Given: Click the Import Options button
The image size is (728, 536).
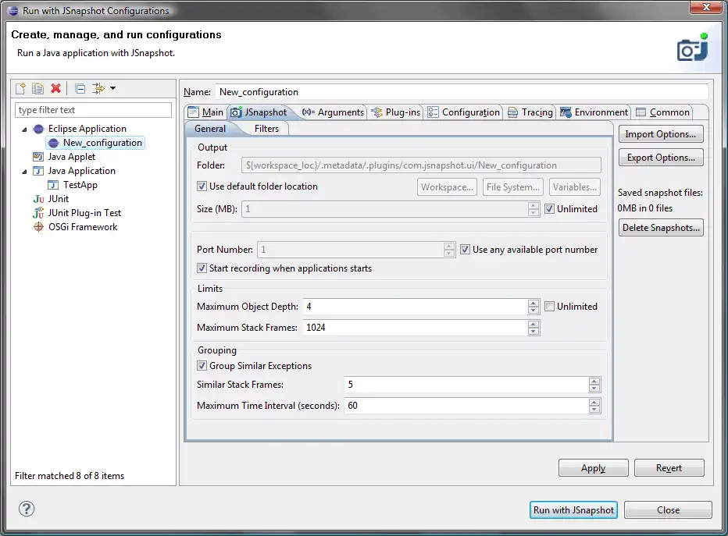Looking at the screenshot, I should click(661, 134).
